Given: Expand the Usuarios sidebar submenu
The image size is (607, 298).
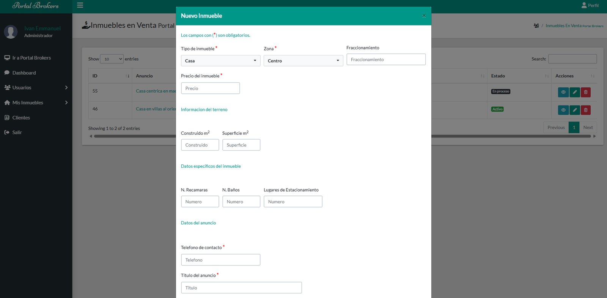Looking at the screenshot, I should pyautogui.click(x=36, y=88).
